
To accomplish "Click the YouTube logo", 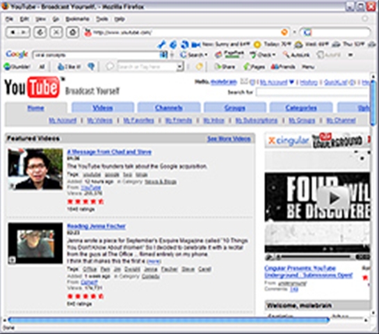I will click(x=32, y=87).
